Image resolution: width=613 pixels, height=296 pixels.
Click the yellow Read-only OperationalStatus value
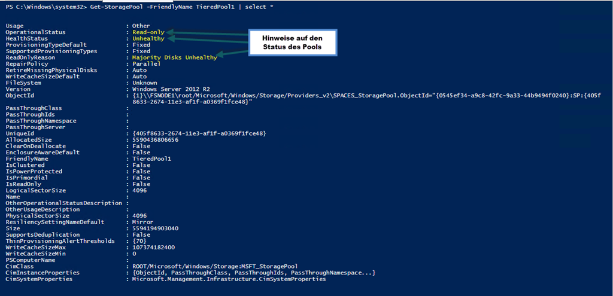[148, 32]
